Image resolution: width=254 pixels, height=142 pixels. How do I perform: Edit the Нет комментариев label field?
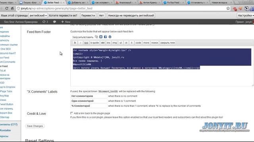[89, 96]
